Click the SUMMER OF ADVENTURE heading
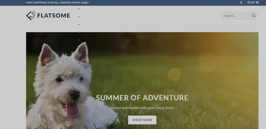 point(142,98)
